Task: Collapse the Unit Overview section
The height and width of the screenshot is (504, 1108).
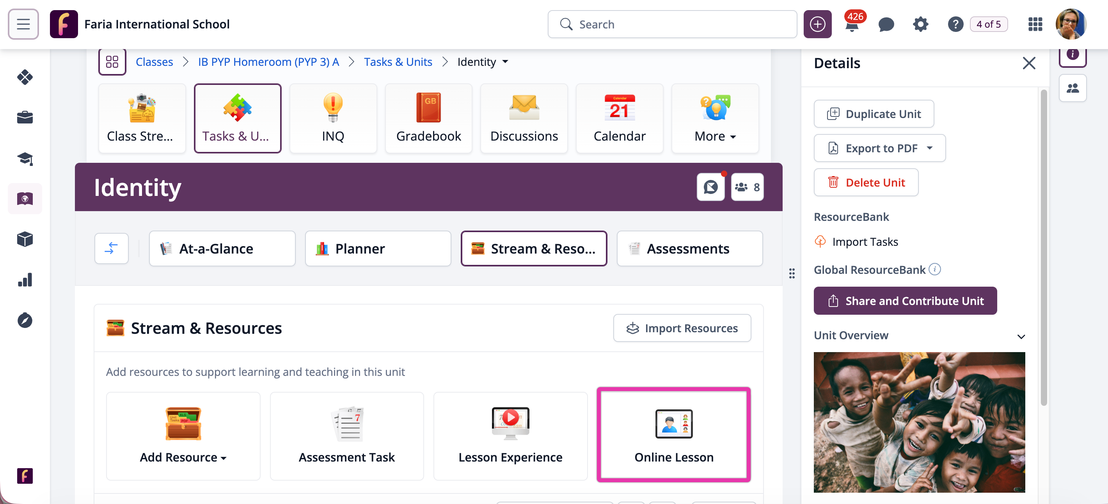Action: (x=1021, y=336)
